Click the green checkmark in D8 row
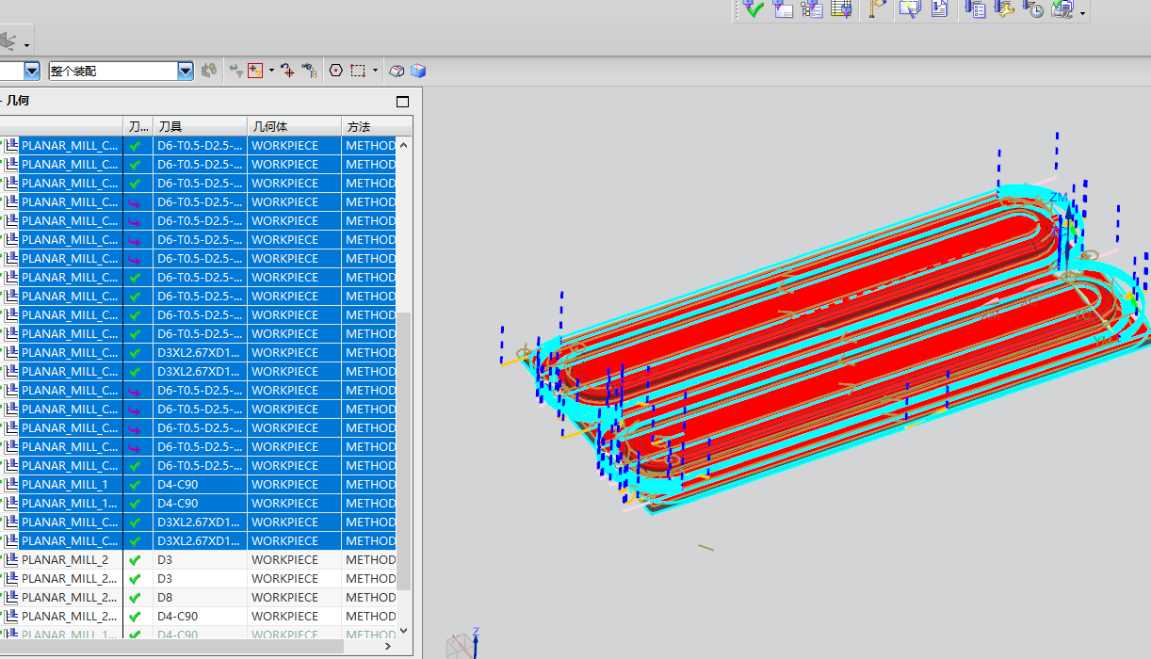Screen dimensions: 1151x659 (x=136, y=597)
